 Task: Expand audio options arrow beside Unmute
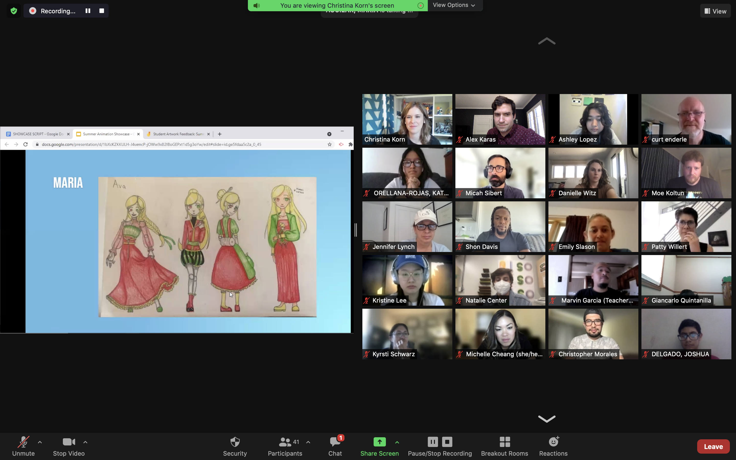(x=40, y=442)
